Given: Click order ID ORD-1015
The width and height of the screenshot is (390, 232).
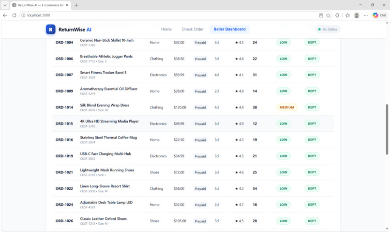Looking at the screenshot, I should pos(64,124).
